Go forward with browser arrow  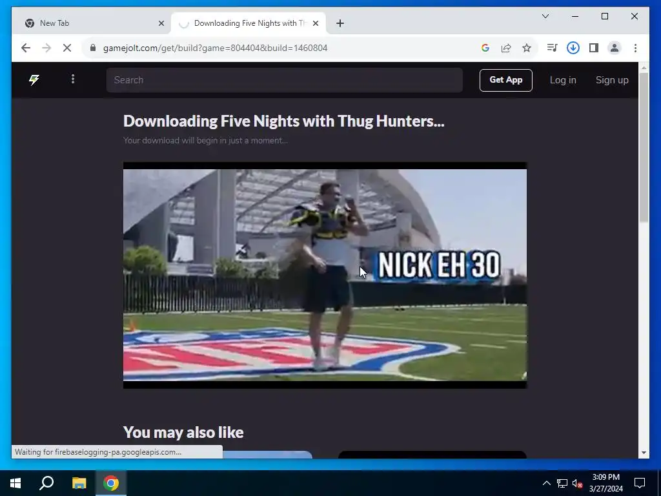[x=46, y=48]
